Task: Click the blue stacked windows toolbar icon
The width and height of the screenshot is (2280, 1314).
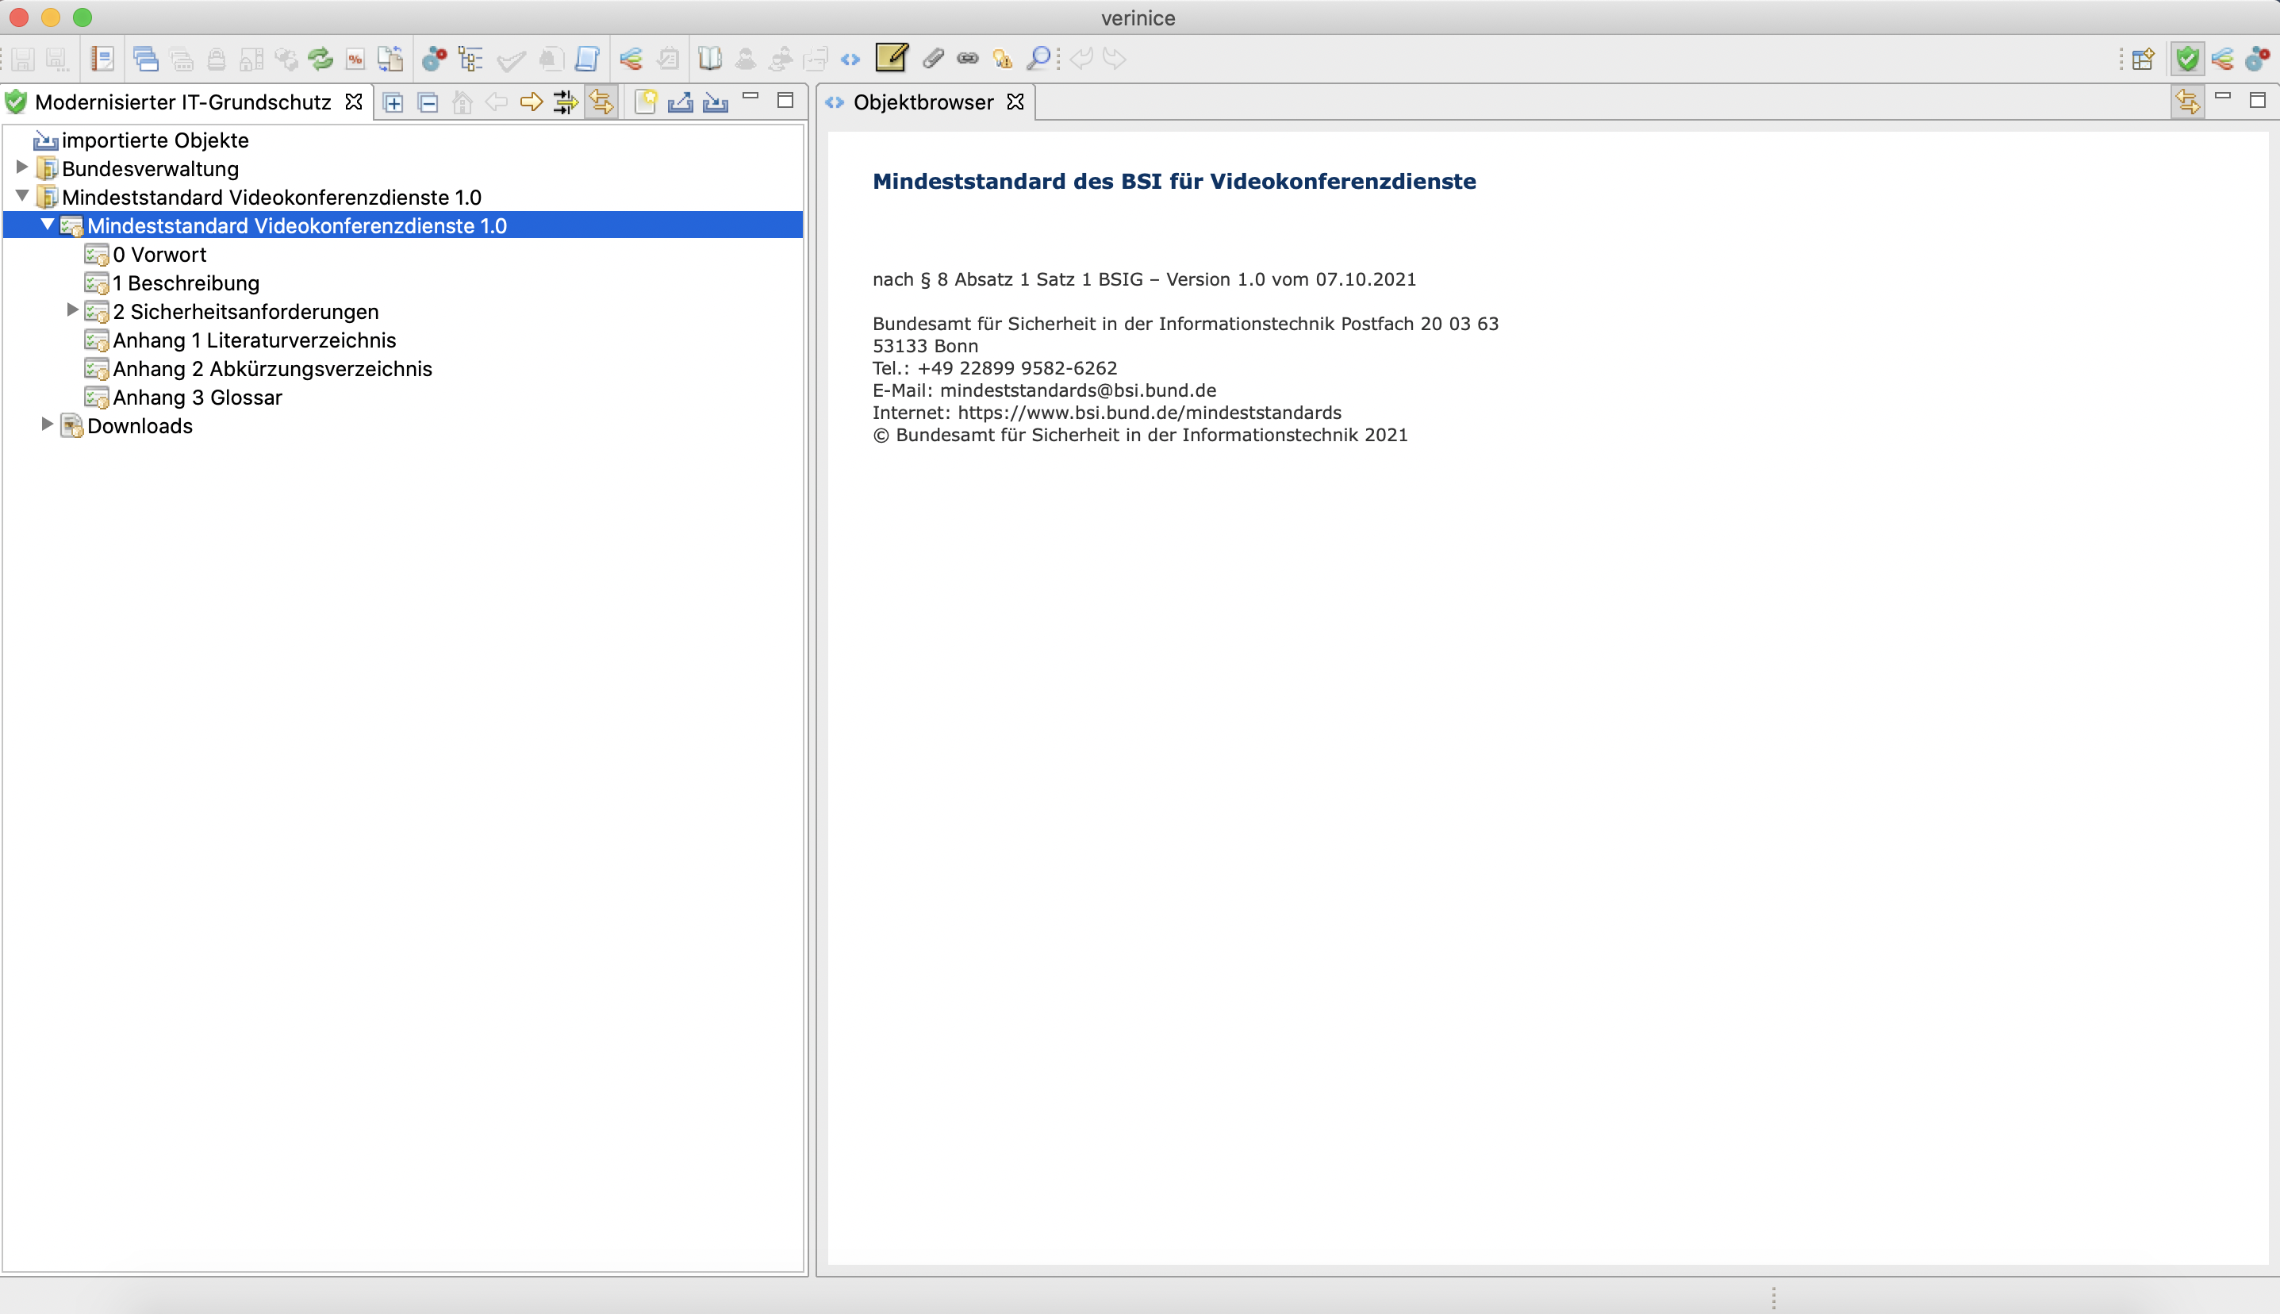Action: pyautogui.click(x=145, y=60)
